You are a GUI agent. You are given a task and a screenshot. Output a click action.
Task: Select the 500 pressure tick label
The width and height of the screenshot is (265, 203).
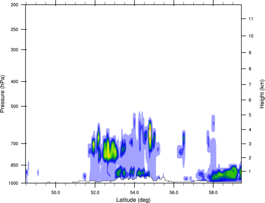pos(14,106)
